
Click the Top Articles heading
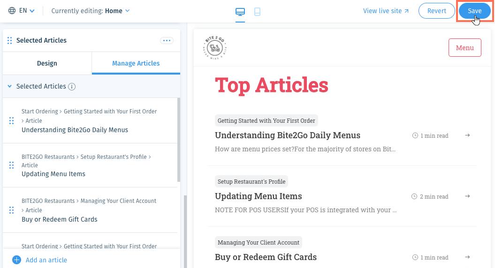pos(272,85)
